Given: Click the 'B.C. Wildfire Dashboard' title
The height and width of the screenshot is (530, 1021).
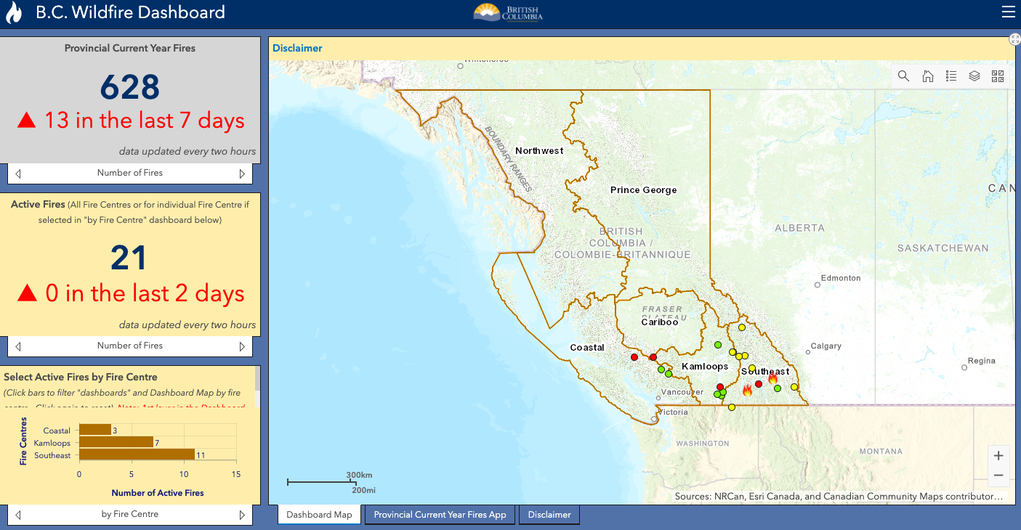Looking at the screenshot, I should (x=131, y=12).
